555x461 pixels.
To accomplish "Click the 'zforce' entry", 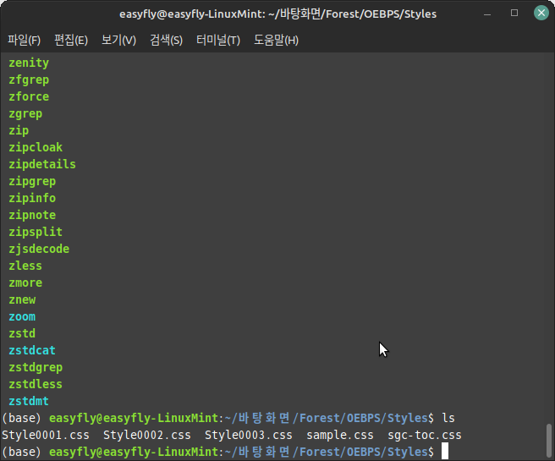I will 29,96.
